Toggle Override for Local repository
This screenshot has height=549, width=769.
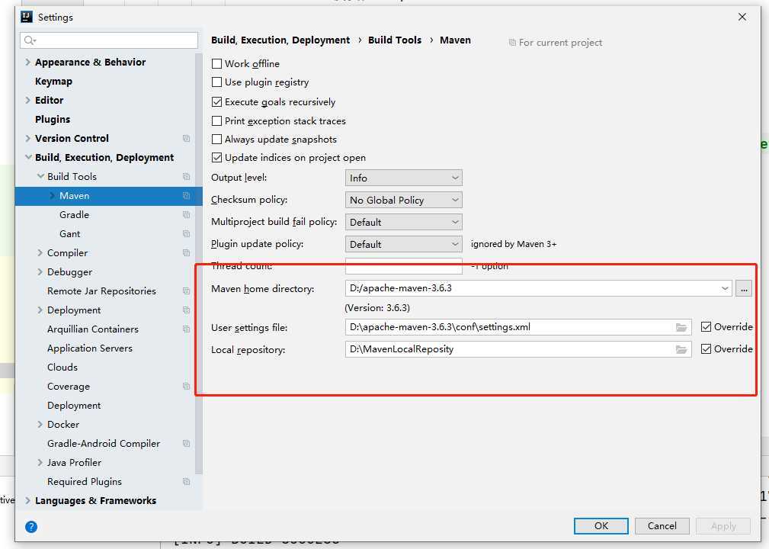707,348
